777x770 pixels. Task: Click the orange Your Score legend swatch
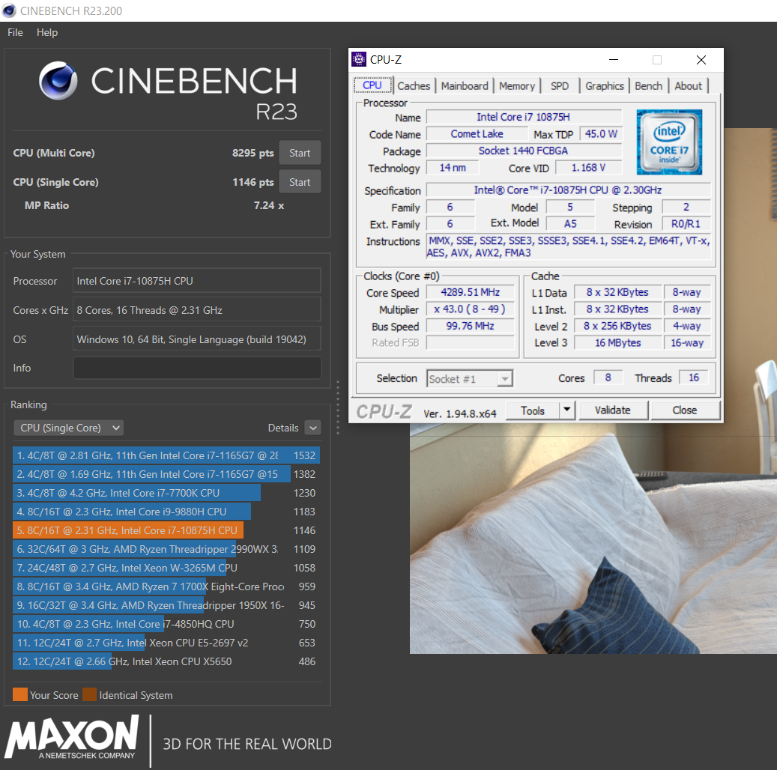coord(20,694)
